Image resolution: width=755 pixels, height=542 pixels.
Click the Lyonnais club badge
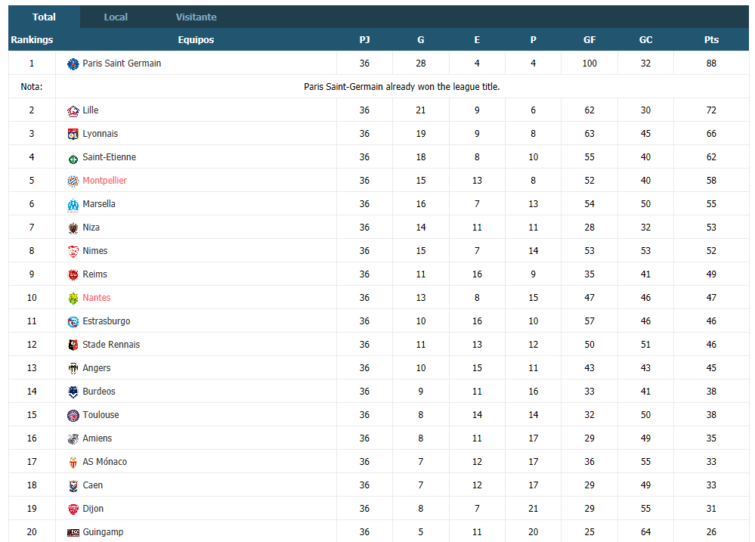click(73, 134)
